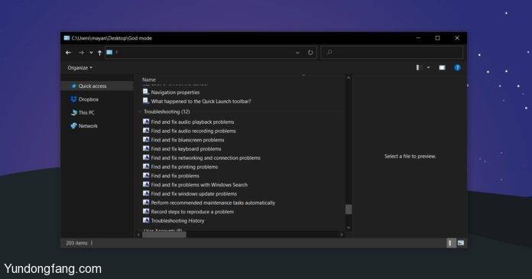The width and height of the screenshot is (532, 279).
Task: Select What happened to Quick Launch toolbar
Action: [x=201, y=101]
